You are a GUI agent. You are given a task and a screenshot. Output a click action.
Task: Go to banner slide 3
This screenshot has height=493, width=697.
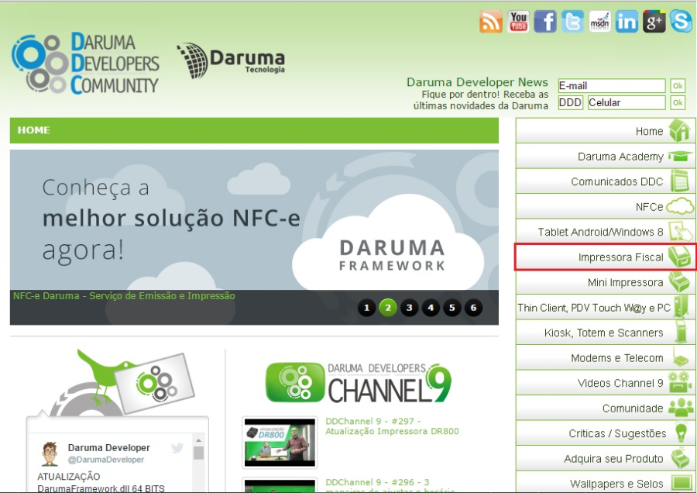pos(410,308)
